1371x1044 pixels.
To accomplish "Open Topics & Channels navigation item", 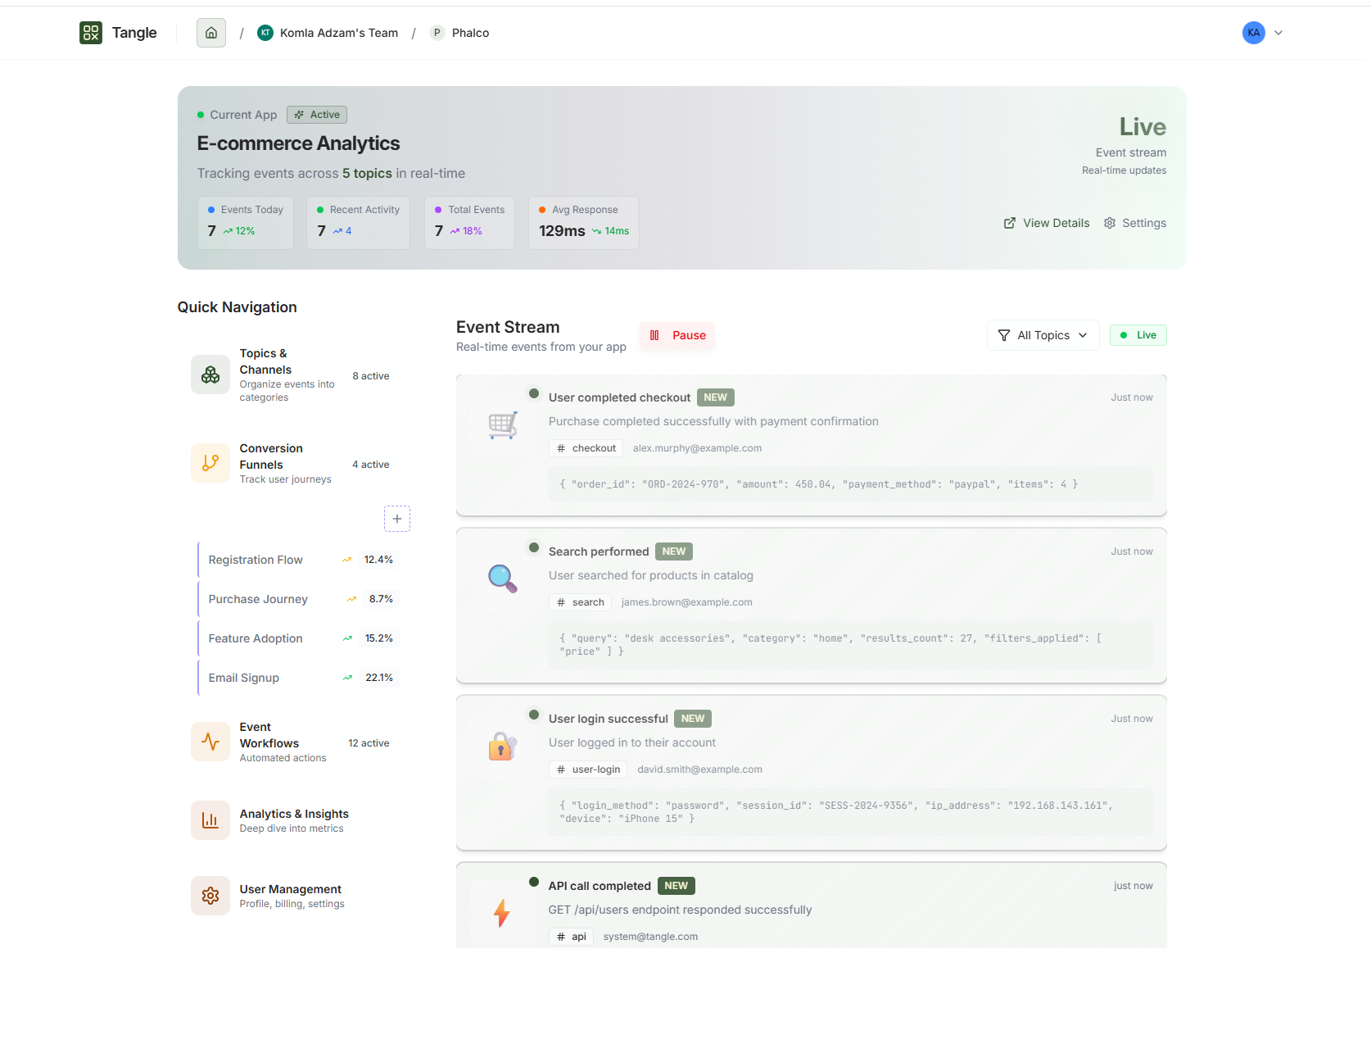I will pyautogui.click(x=294, y=375).
